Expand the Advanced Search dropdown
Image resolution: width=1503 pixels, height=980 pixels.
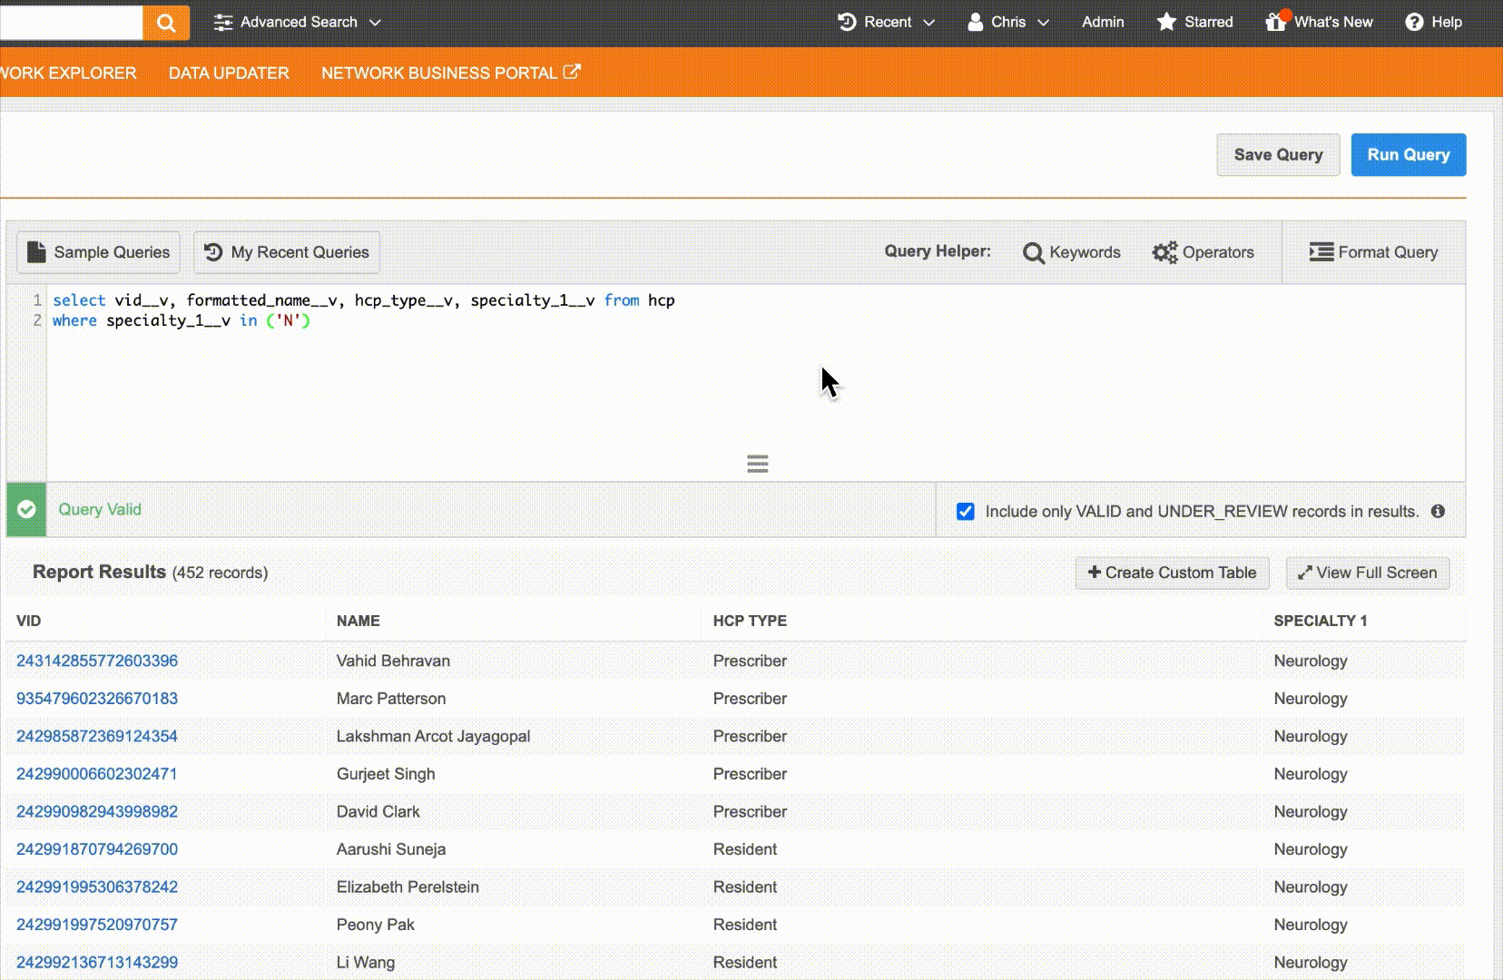[298, 23]
